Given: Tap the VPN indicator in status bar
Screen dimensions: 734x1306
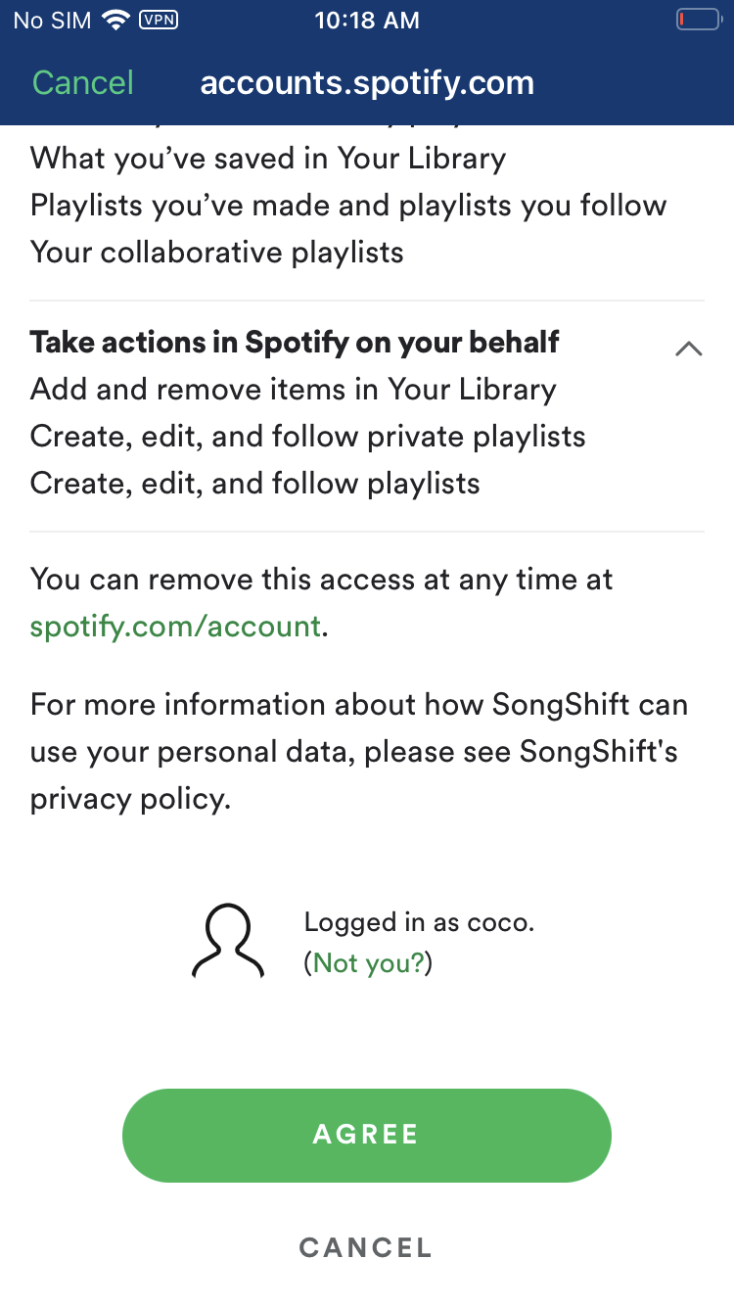Looking at the screenshot, I should (159, 20).
